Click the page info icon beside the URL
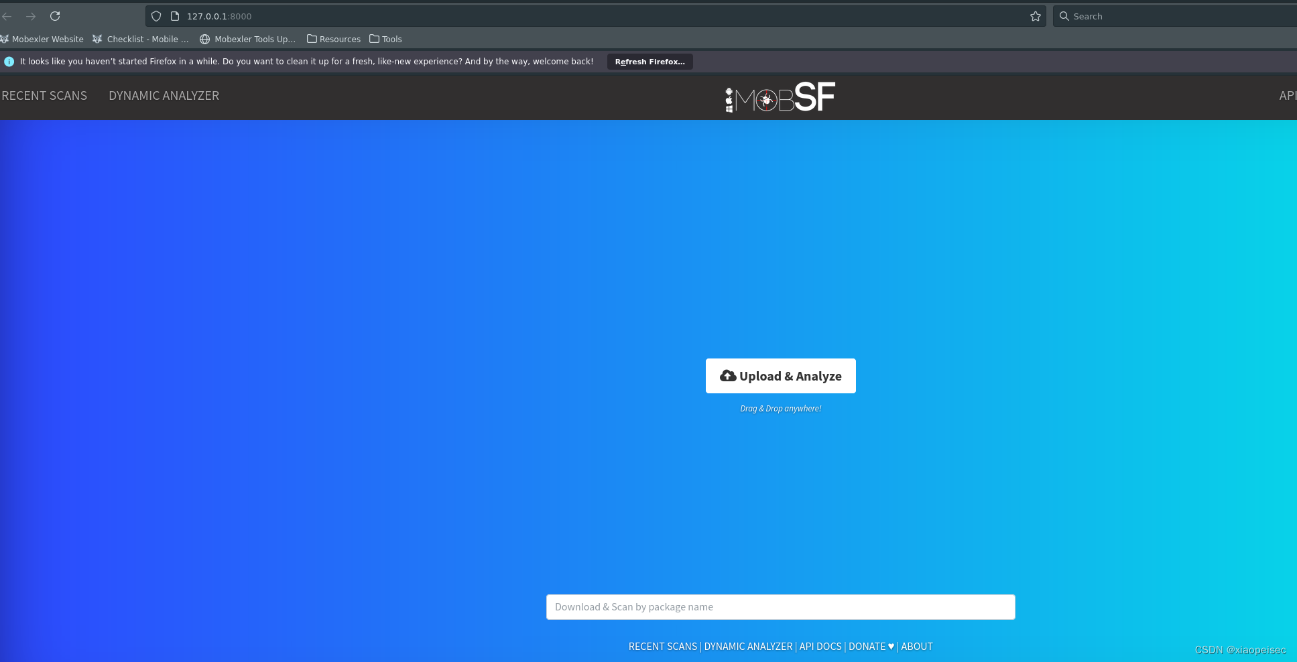This screenshot has height=662, width=1297. point(175,16)
